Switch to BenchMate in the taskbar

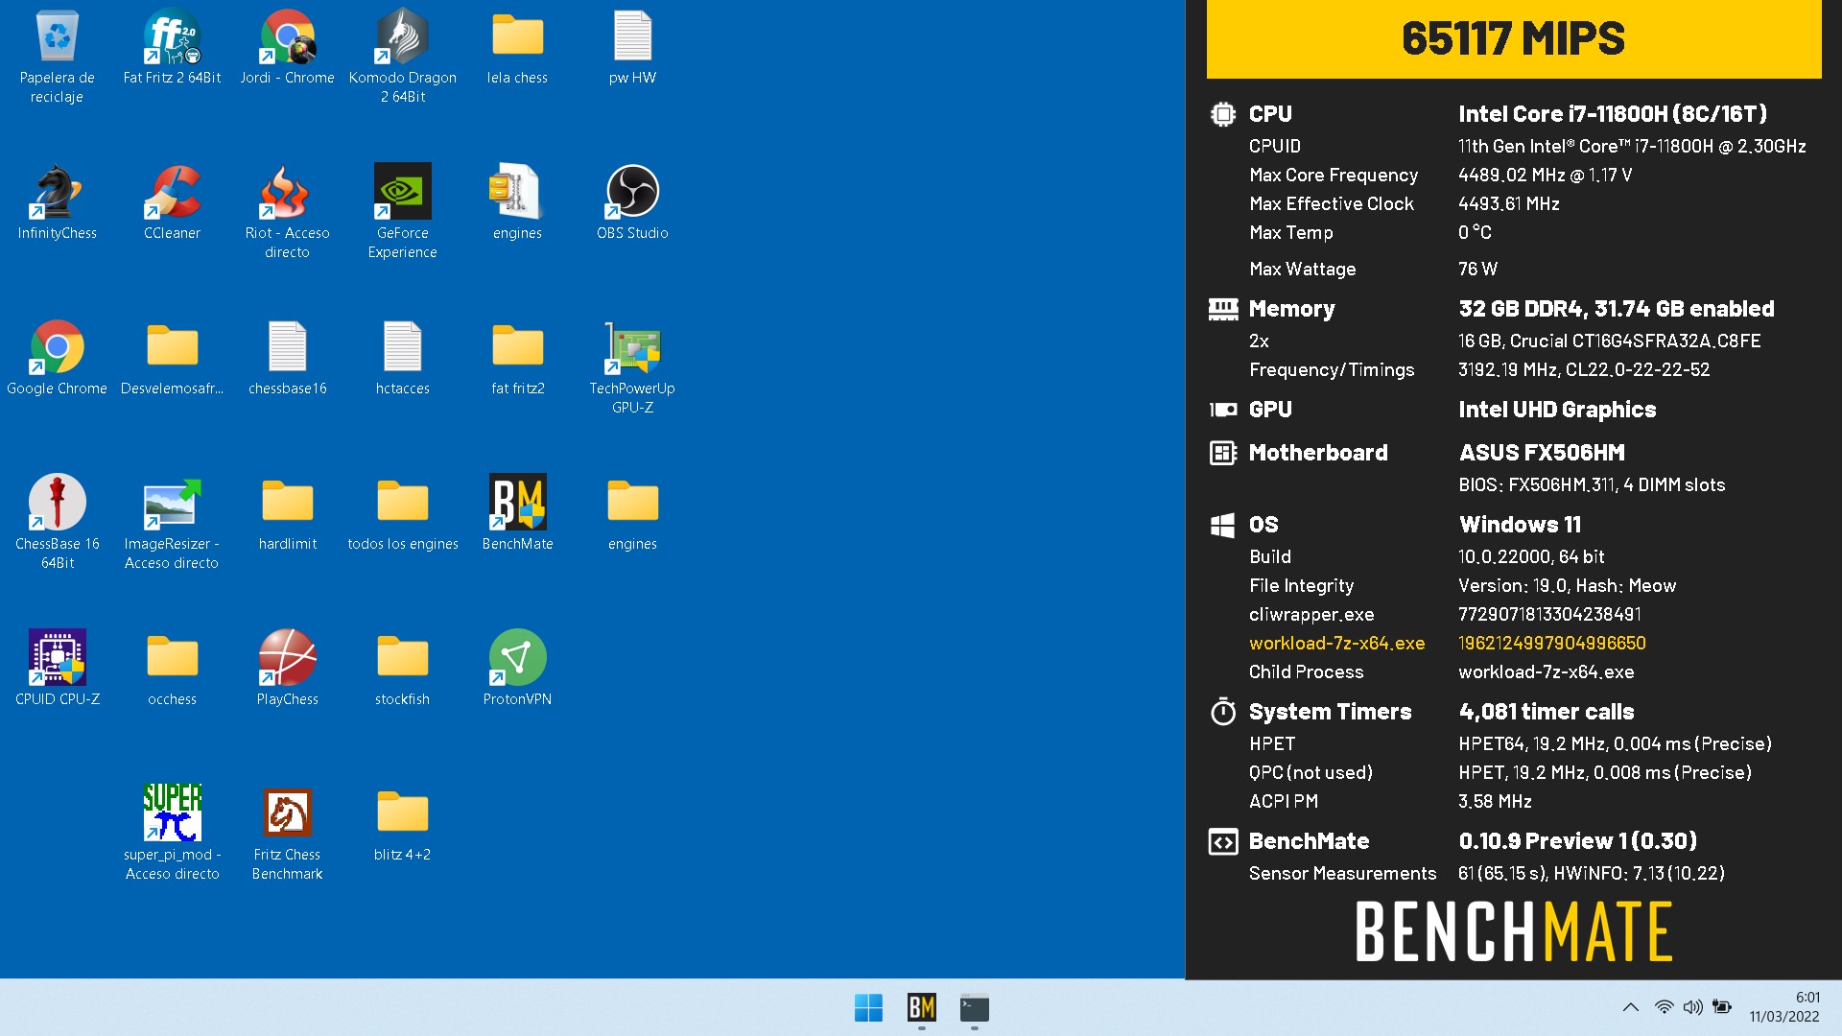point(921,1008)
